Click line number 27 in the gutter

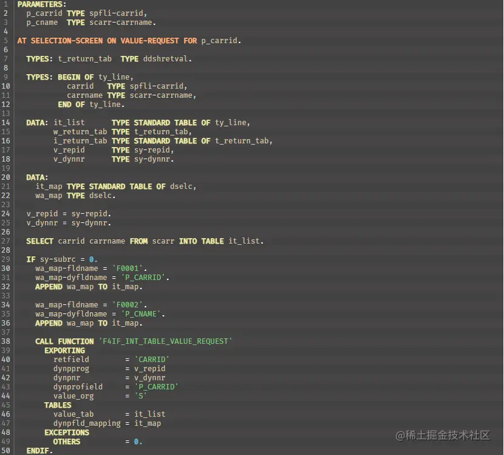[6, 241]
